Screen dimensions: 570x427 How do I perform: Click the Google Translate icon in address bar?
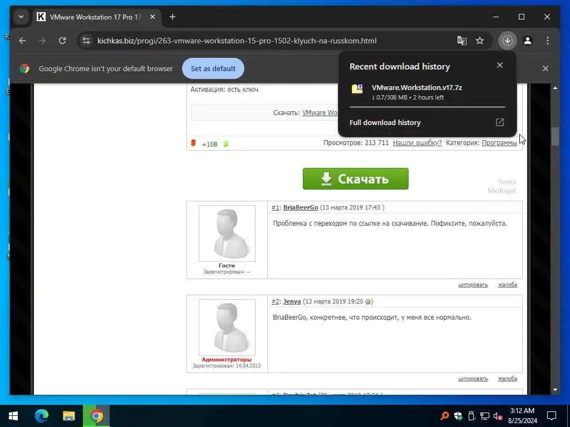[461, 41]
